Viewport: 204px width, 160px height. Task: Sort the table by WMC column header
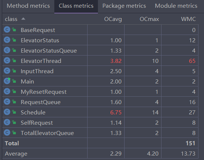tap(188, 19)
